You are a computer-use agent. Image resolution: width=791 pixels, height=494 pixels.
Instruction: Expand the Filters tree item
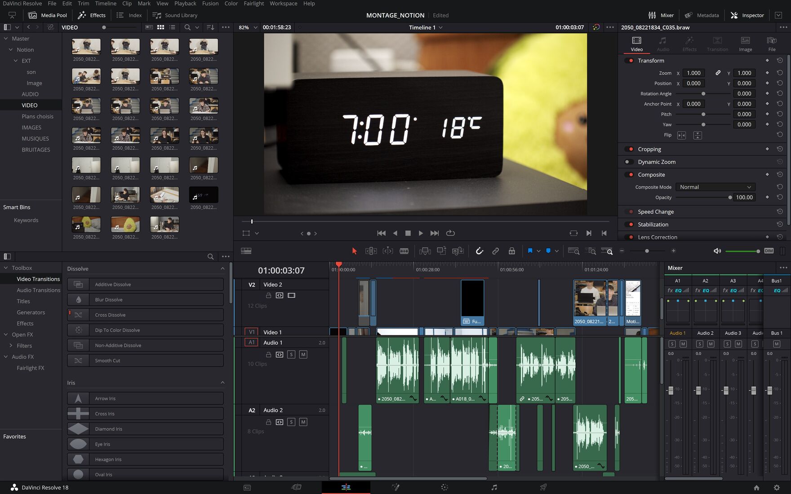[11, 346]
